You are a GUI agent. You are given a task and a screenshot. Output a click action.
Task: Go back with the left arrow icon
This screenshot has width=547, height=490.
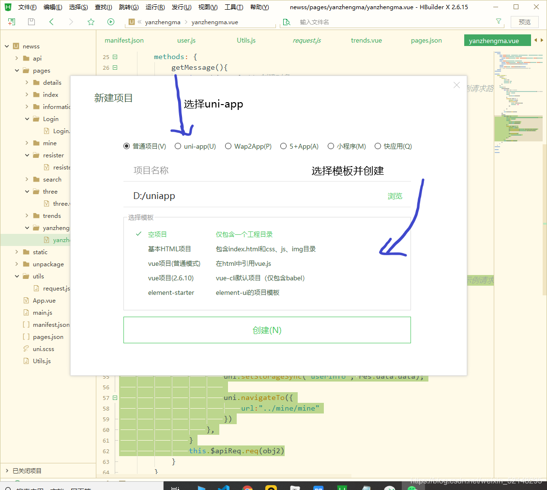tap(51, 22)
